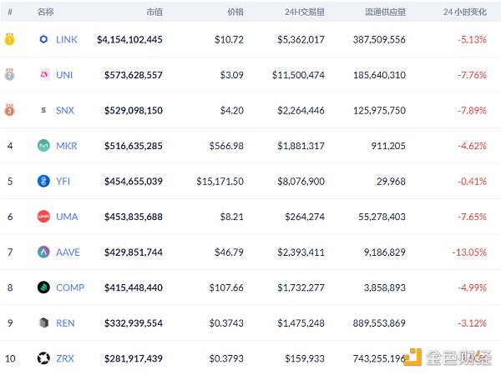Image resolution: width=501 pixels, height=375 pixels.
Task: Open the AAVE token name link
Action: pos(68,252)
